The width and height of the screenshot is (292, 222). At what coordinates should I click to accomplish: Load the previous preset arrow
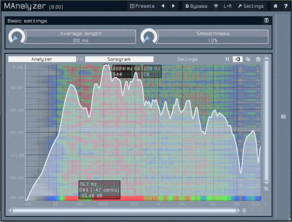point(163,6)
